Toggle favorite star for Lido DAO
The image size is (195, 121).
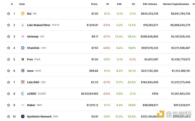pyautogui.click(x=8, y=82)
